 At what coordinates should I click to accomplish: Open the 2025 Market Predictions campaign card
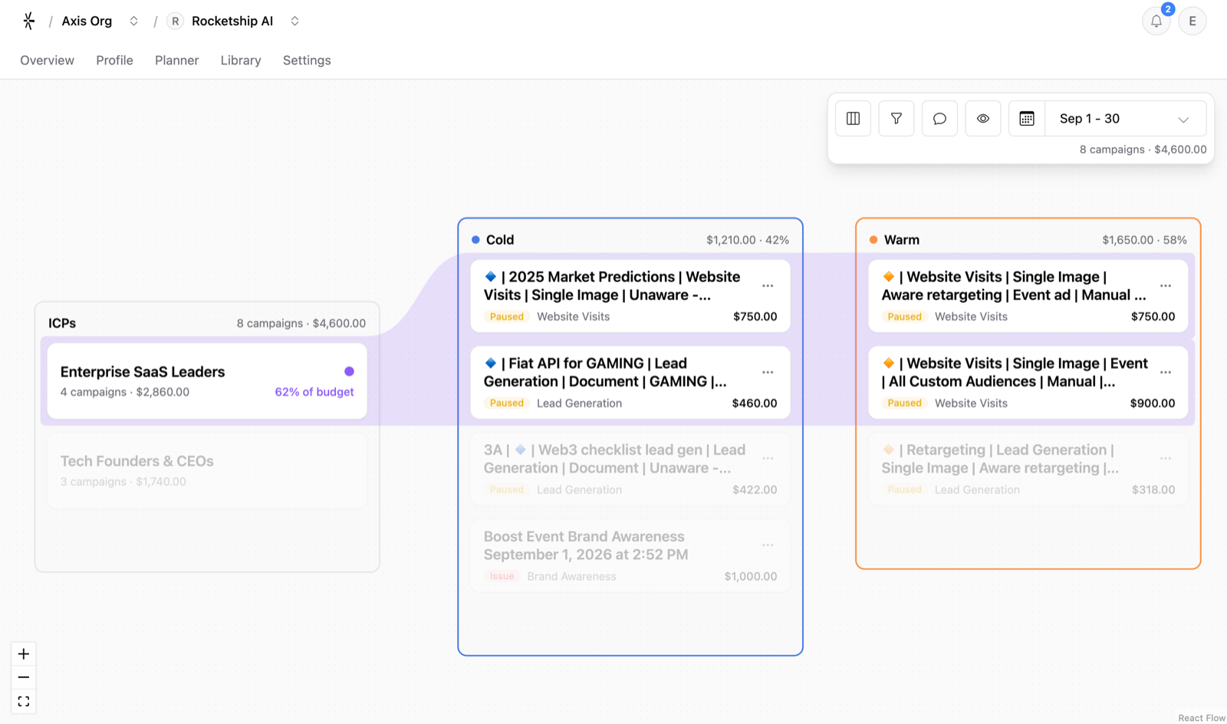click(630, 296)
